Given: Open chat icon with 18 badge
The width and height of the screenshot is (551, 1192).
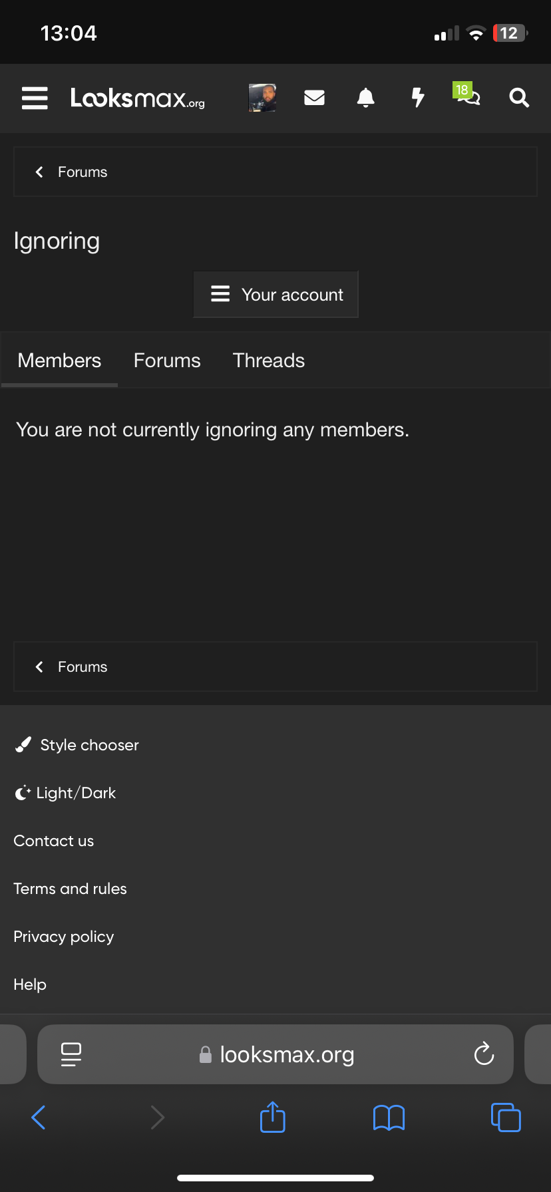Looking at the screenshot, I should click(467, 95).
